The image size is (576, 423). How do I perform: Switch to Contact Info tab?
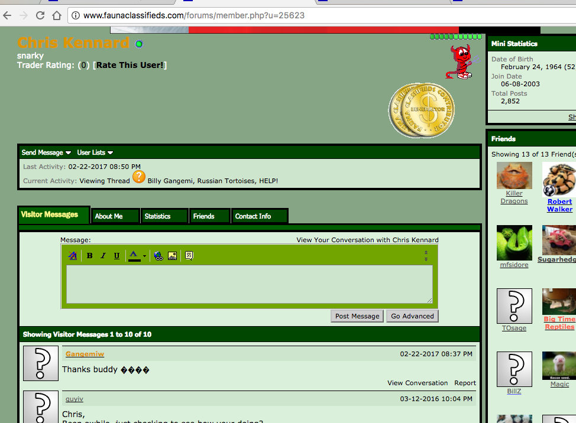(260, 216)
